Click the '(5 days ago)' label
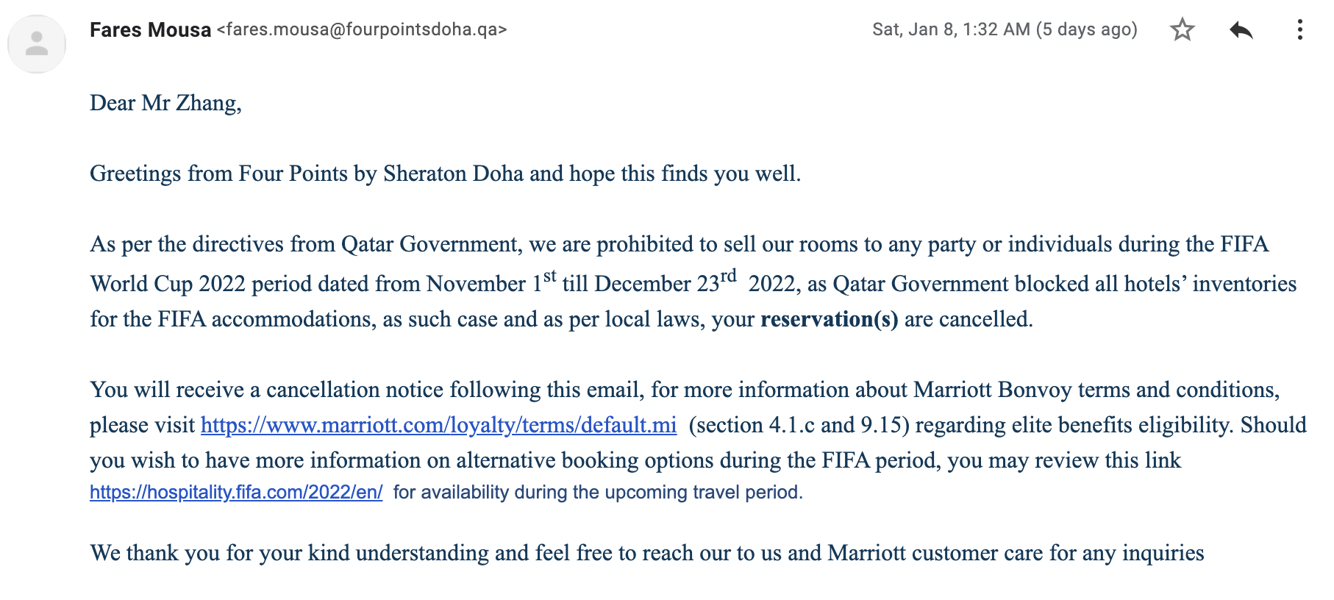The height and width of the screenshot is (600, 1334). click(1086, 29)
